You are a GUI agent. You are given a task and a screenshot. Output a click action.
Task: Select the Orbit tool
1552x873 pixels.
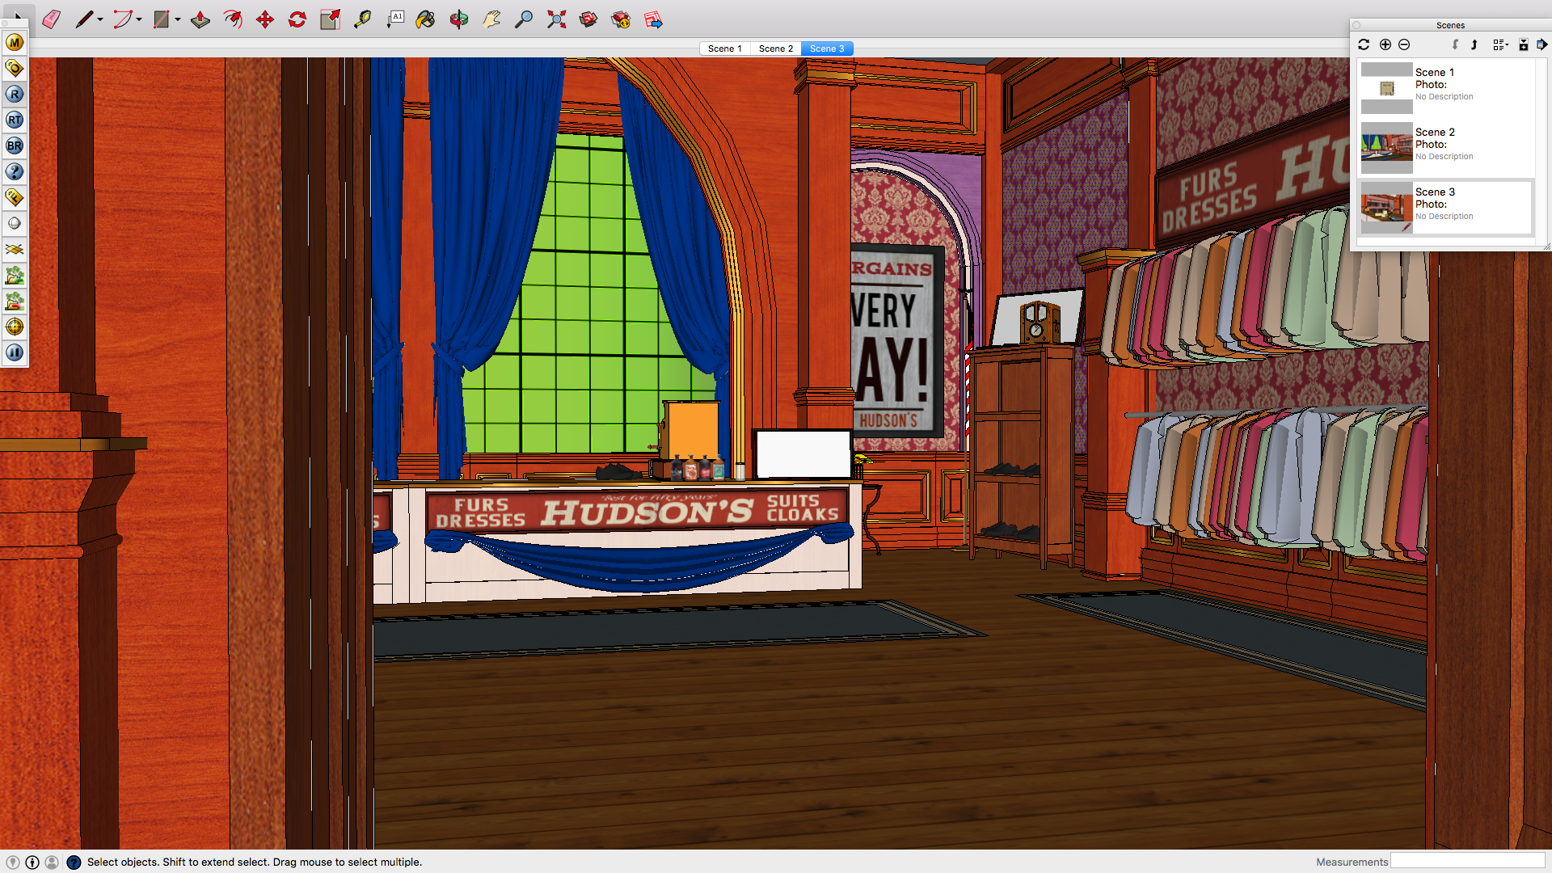[458, 19]
